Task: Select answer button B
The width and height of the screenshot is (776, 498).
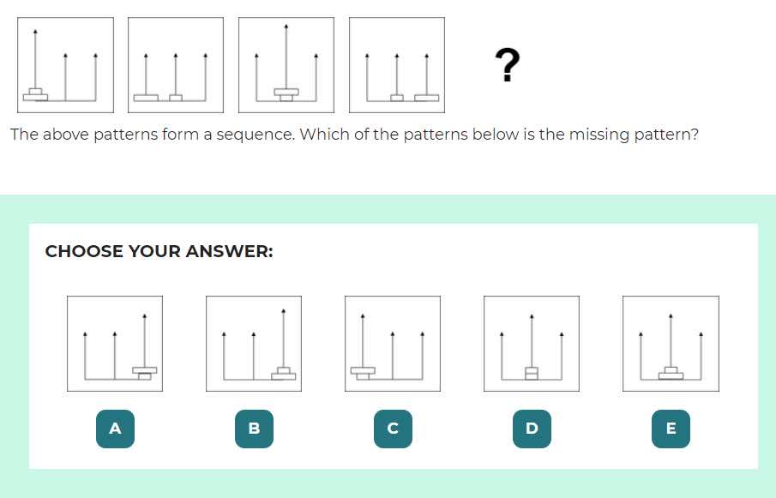Action: (x=253, y=429)
